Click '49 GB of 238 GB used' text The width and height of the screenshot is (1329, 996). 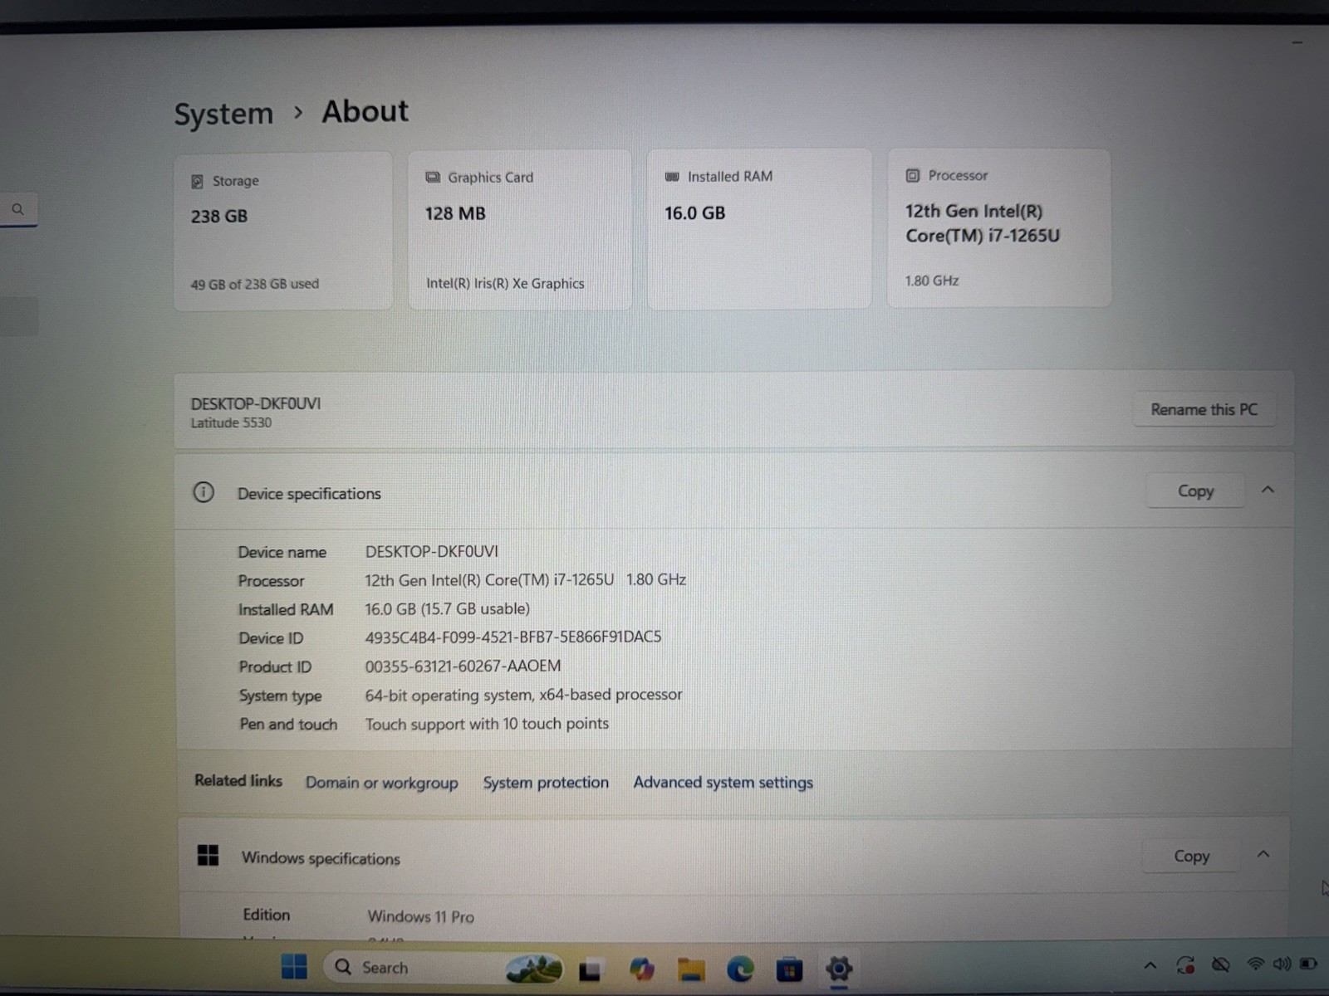tap(255, 284)
